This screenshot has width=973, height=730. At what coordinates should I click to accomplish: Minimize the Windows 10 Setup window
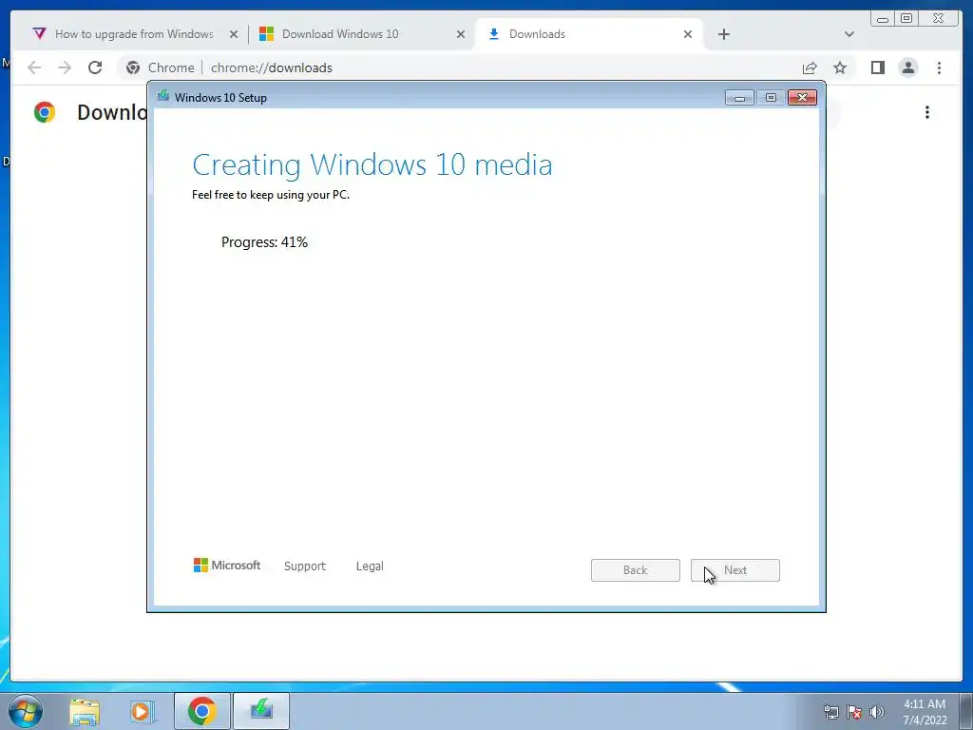tap(739, 98)
